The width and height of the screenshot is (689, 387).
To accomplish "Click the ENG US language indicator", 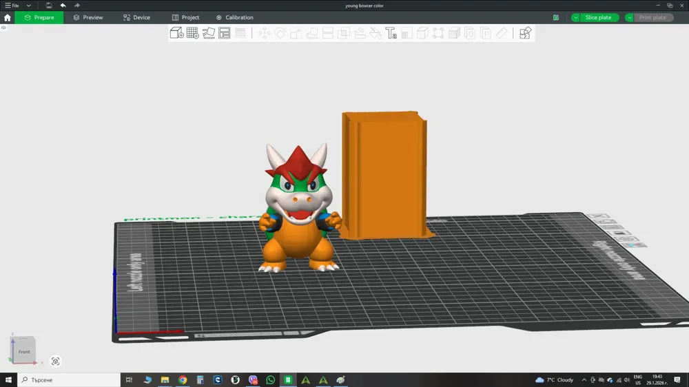I will pos(637,380).
